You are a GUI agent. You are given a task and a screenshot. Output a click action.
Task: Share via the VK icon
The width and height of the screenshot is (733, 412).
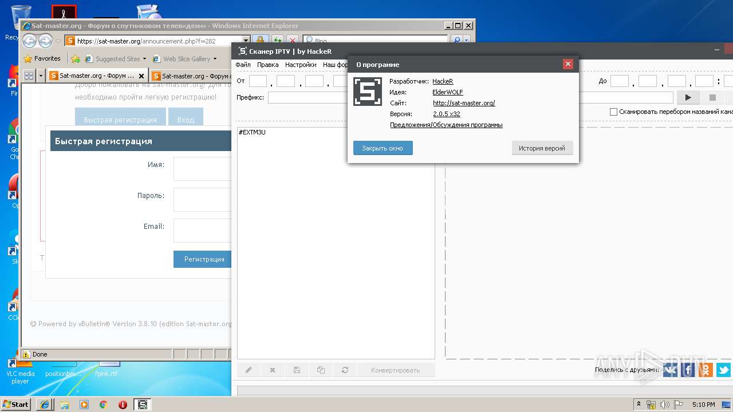point(671,370)
